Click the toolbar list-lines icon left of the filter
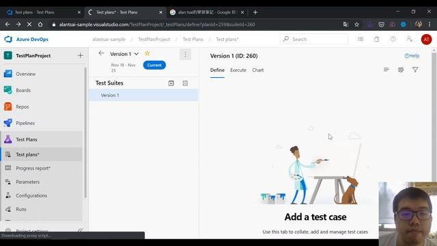 coord(386,70)
